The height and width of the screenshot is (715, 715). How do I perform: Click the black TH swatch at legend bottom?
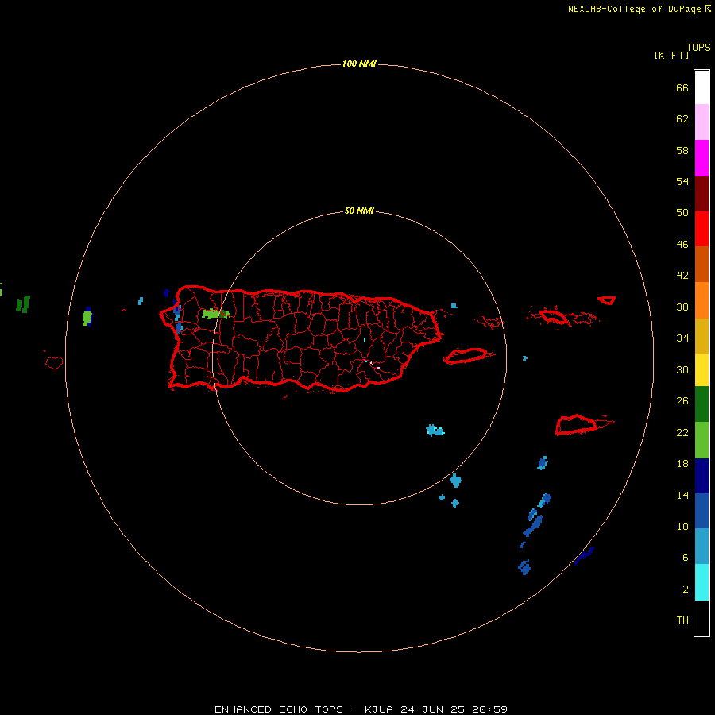coord(701,618)
